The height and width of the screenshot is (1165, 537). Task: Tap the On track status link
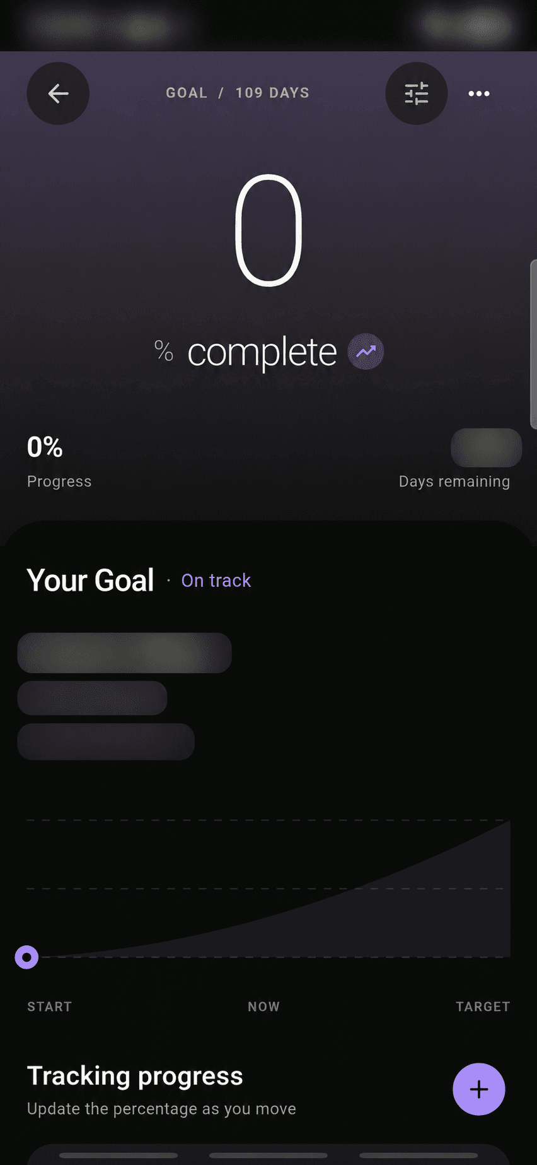pos(216,581)
